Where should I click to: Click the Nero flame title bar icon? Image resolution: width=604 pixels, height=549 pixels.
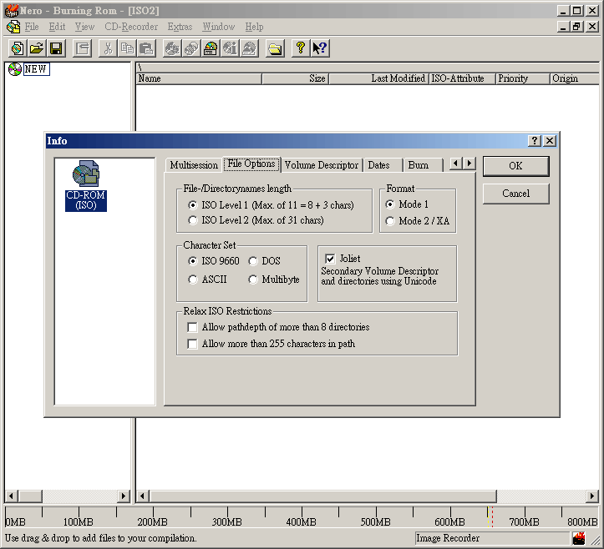[x=12, y=10]
